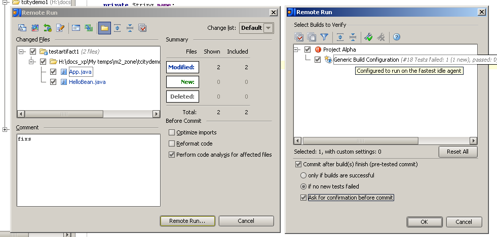The image size is (497, 237).
Task: Enable Reformat code checkbox
Action: coord(172,144)
